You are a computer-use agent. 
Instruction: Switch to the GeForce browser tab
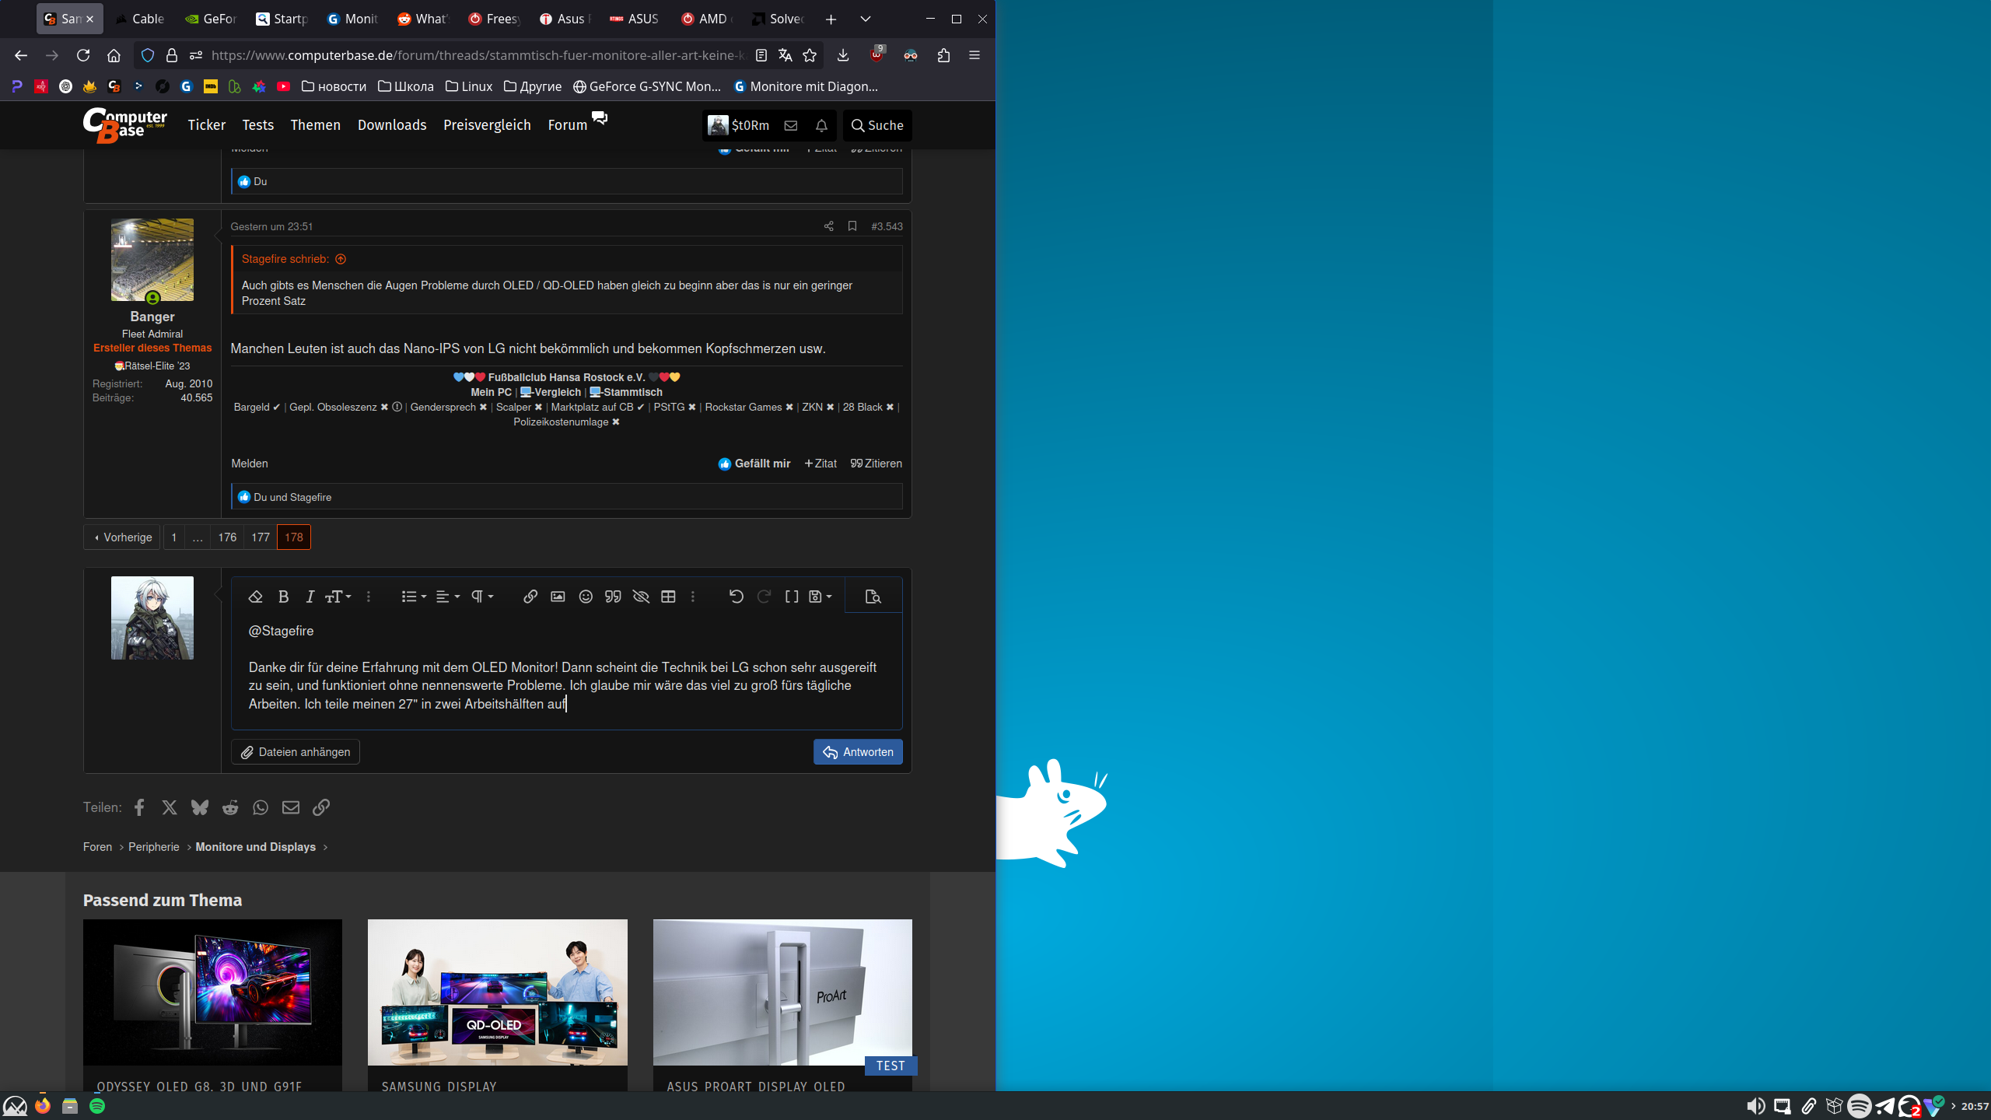pos(211,19)
